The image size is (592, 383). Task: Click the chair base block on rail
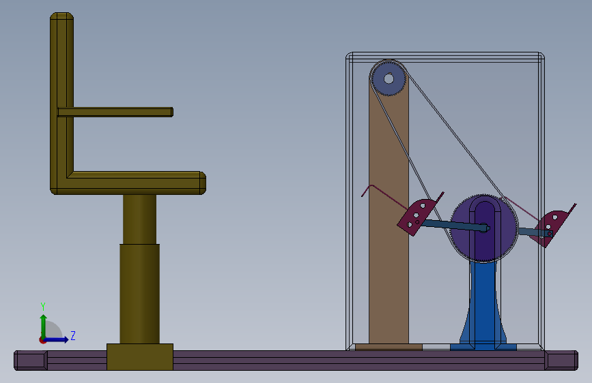coord(140,356)
